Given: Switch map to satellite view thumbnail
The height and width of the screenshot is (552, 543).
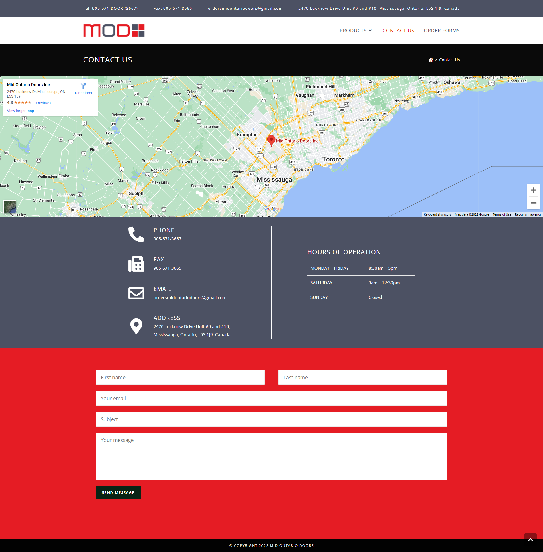Looking at the screenshot, I should [x=10, y=206].
